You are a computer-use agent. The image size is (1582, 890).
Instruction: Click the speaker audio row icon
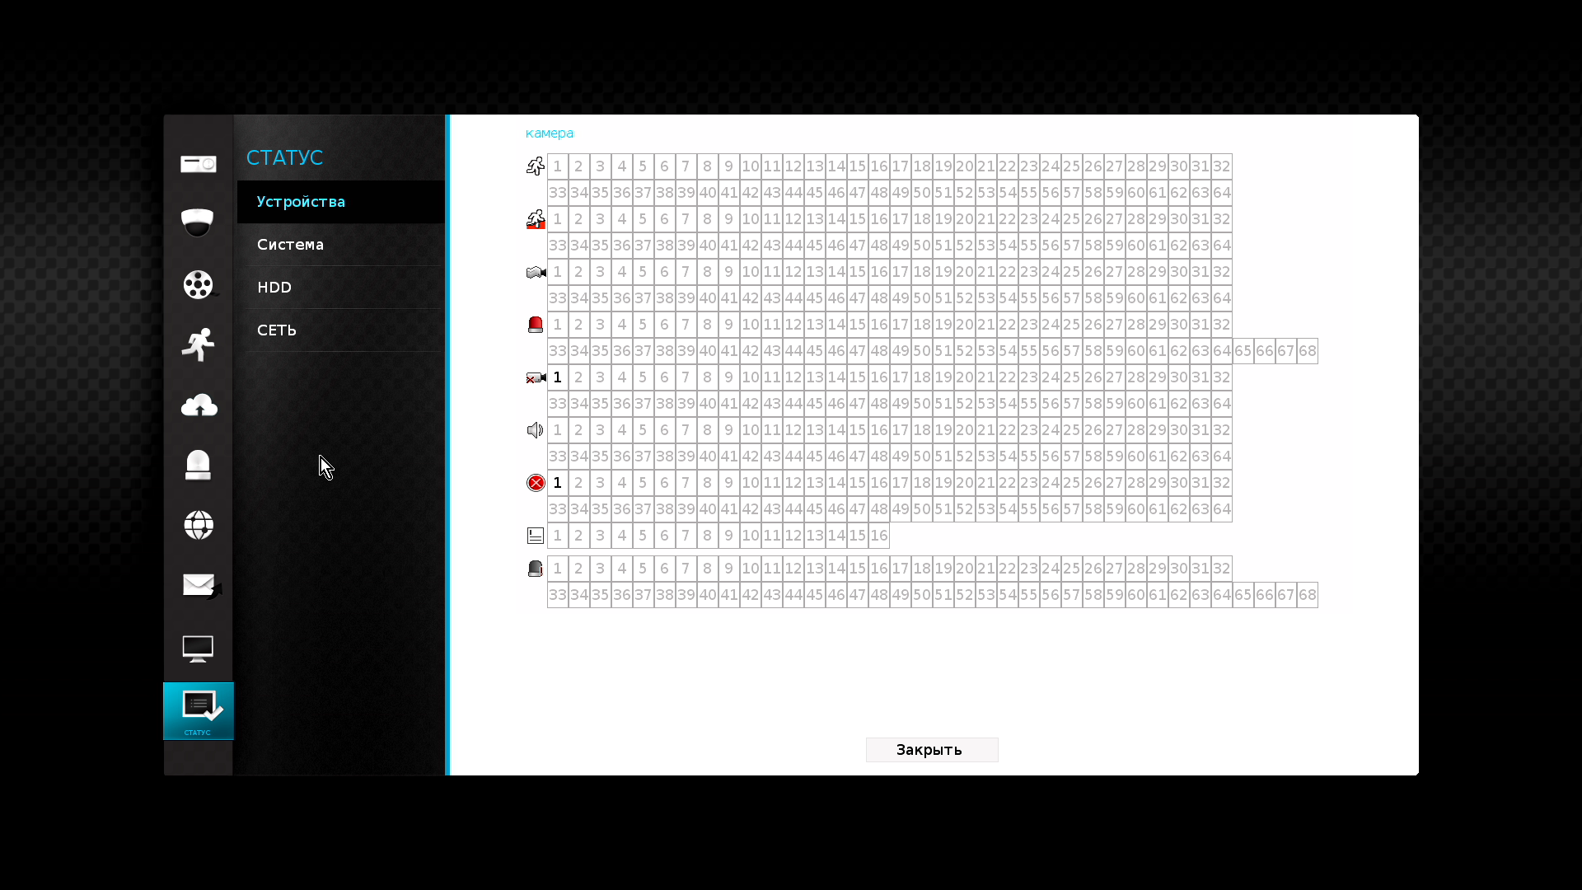[536, 430]
